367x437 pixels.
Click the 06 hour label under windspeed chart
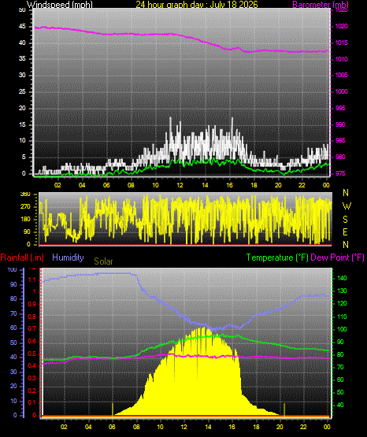(106, 185)
